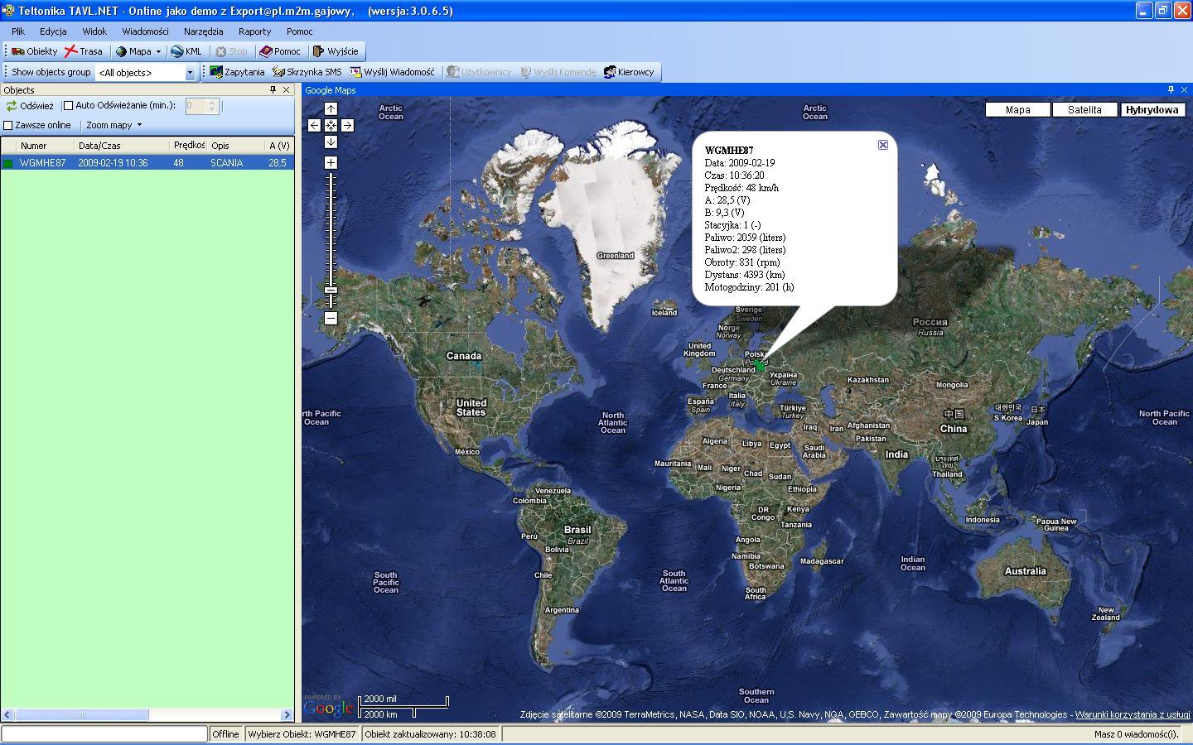1193x745 pixels.
Task: Open the Wiadomości menu
Action: [x=145, y=31]
